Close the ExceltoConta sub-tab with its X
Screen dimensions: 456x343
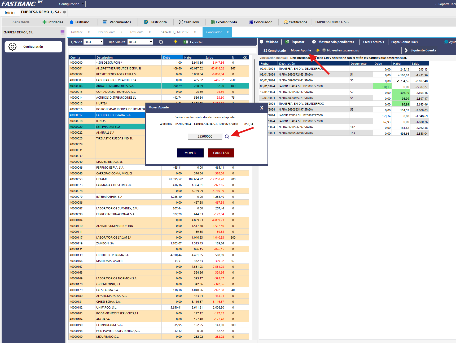[x=121, y=32]
